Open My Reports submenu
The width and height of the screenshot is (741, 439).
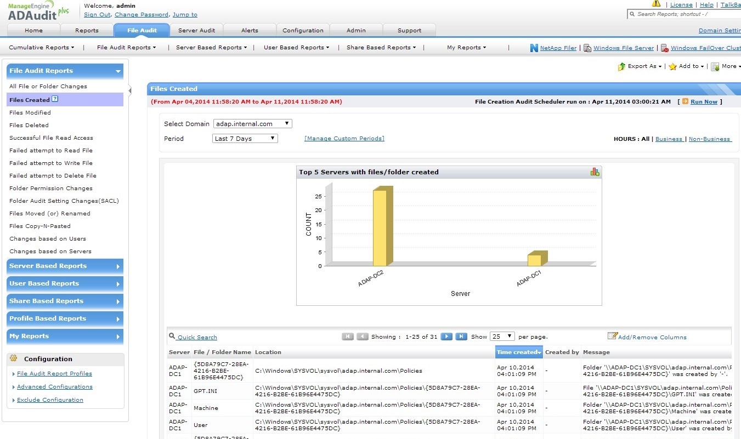point(466,48)
